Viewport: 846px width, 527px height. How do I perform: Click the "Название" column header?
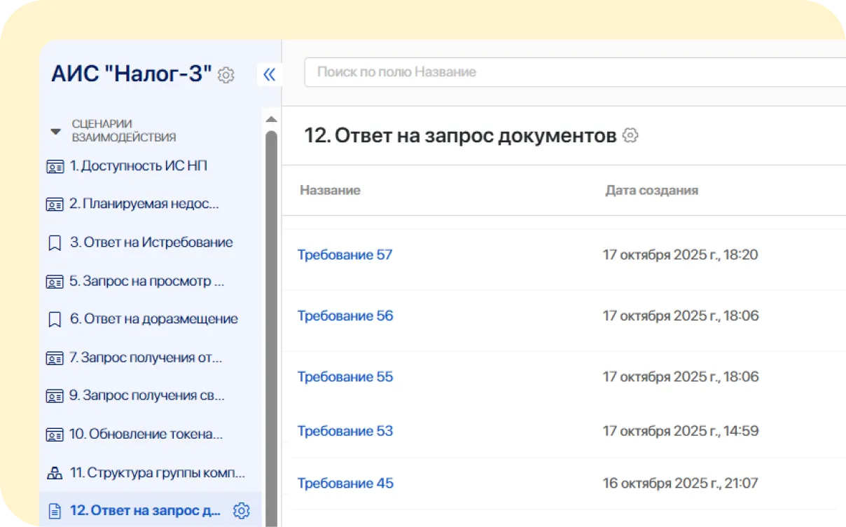pos(330,190)
